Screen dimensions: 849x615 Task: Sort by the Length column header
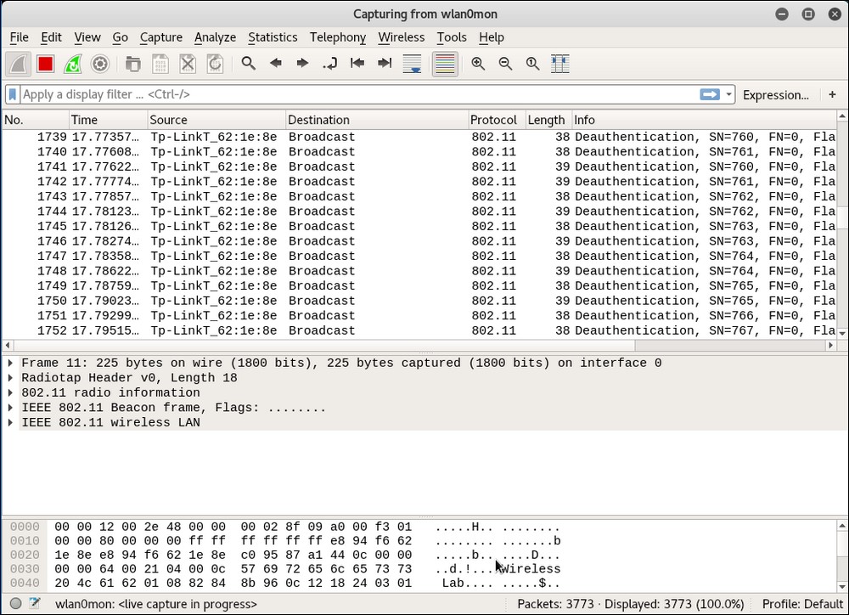pos(548,120)
